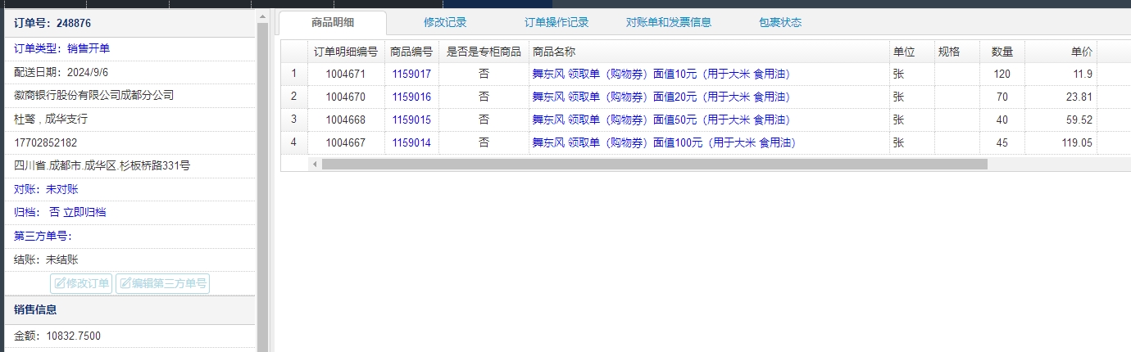Click the 金额: 10832.7500 line
Screen dimensions: 1131x352
[57, 336]
